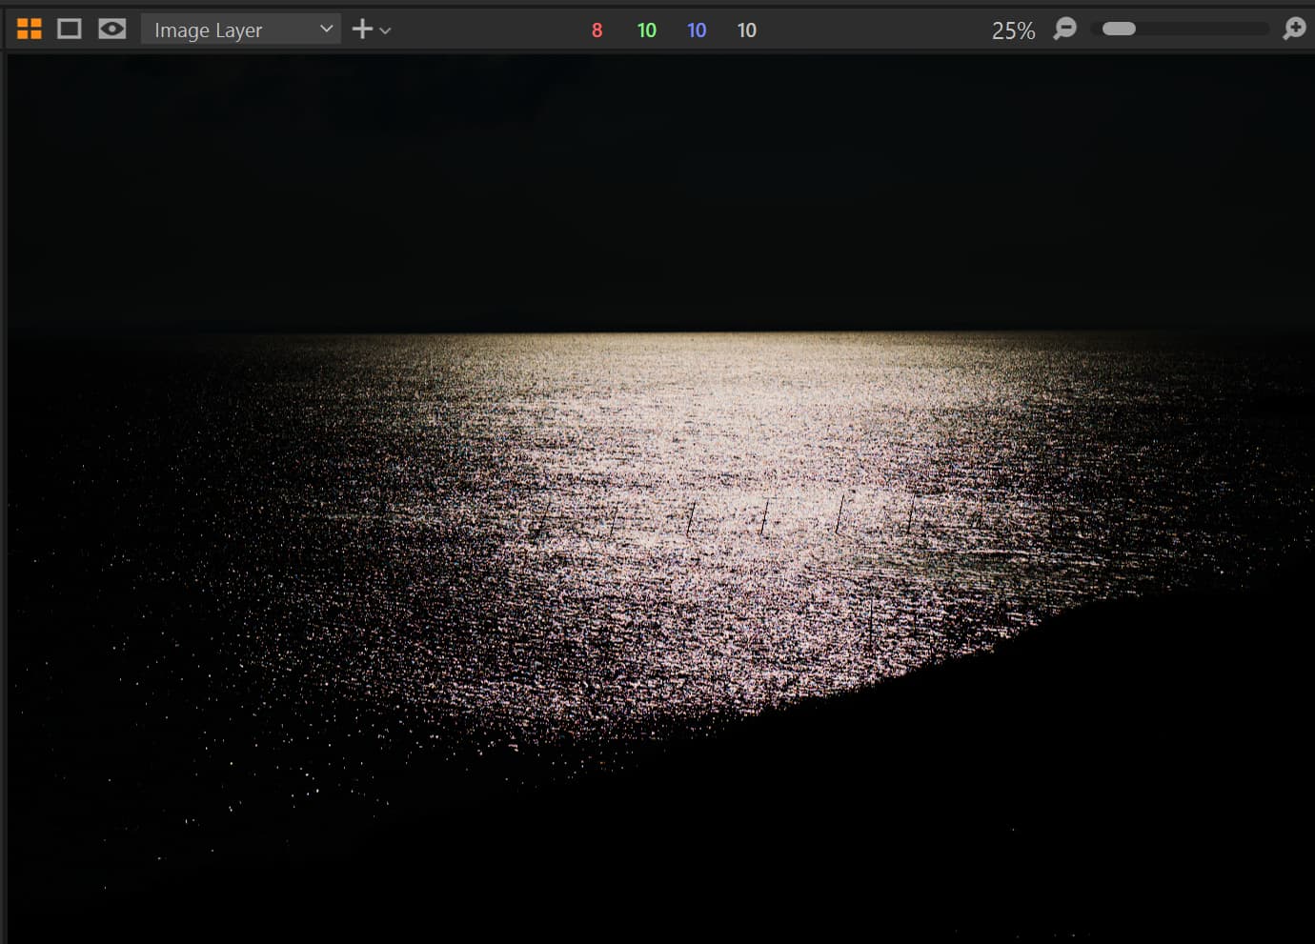1315x944 pixels.
Task: Switch to multi-view grid mode
Action: click(30, 30)
